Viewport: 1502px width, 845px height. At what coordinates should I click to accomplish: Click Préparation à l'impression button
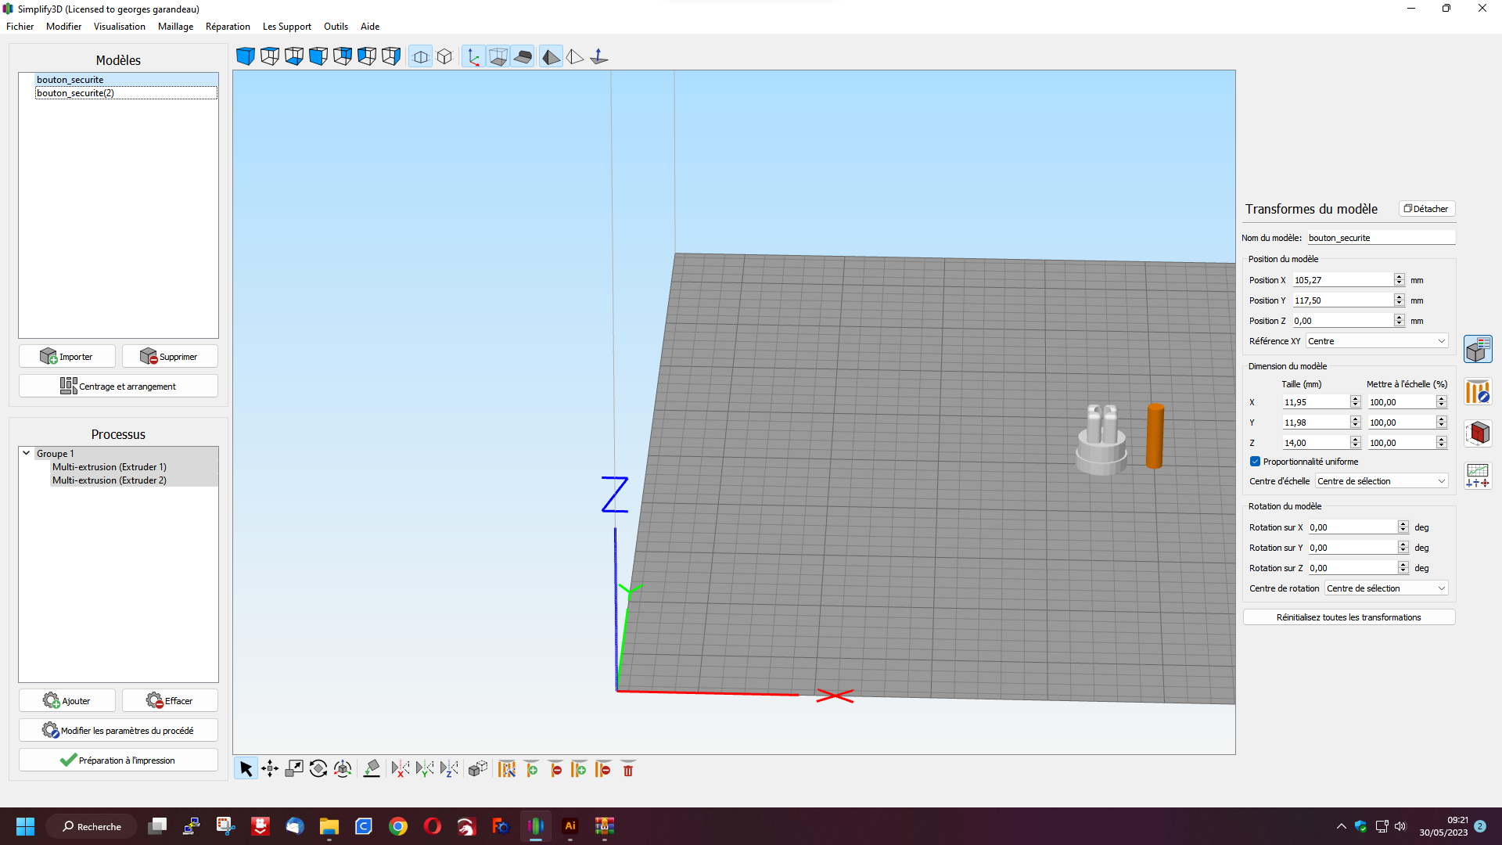tap(118, 760)
